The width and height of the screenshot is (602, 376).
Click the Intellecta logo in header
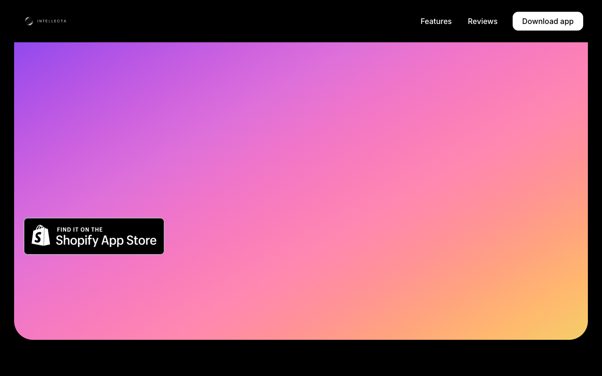point(45,21)
